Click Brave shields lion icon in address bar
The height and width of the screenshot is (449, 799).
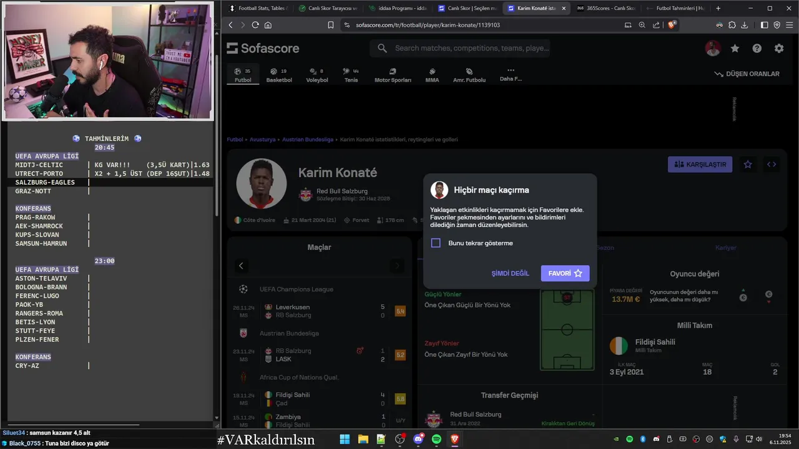tap(672, 25)
